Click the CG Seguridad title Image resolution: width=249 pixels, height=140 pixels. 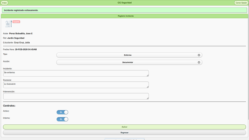point(124,3)
